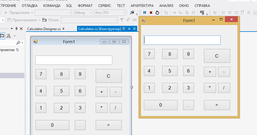Viewport: 257px width, 135px height.
Task: Open the ОТЛАДКА menu
Action: coord(30,5)
